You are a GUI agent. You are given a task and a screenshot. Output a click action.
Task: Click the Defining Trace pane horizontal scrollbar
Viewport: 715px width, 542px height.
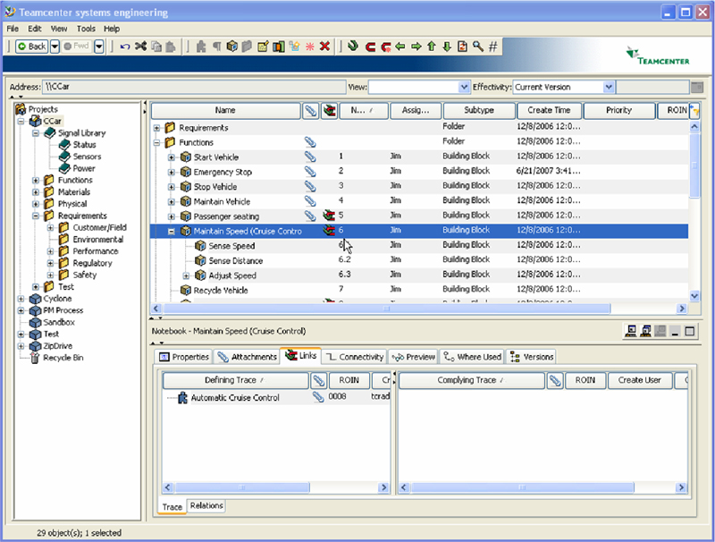[x=242, y=487]
